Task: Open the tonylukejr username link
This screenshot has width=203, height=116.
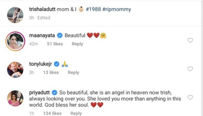Action: pyautogui.click(x=41, y=64)
